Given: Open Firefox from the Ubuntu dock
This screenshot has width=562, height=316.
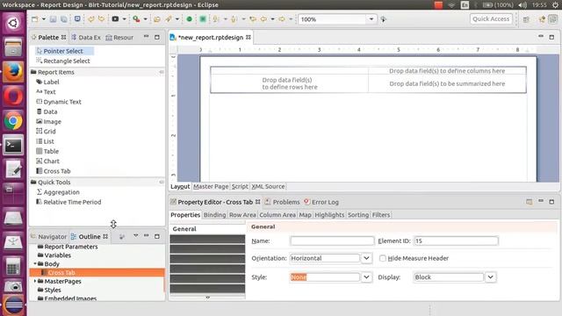Looking at the screenshot, I should pos(13,72).
